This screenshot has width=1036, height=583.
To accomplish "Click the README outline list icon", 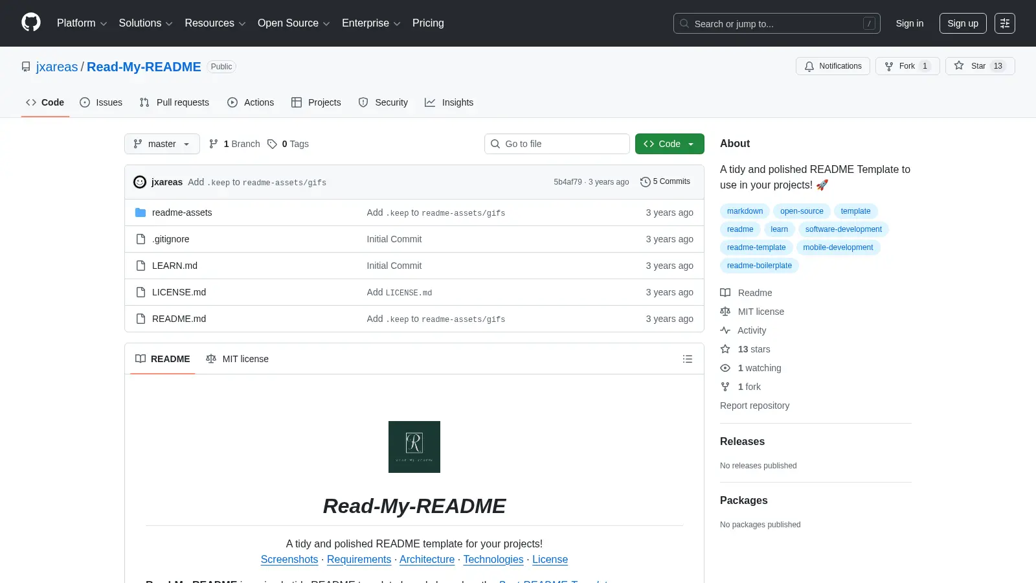I will 688,359.
